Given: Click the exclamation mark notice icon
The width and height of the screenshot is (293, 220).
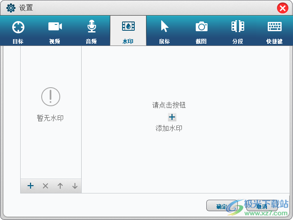Looking at the screenshot, I should coord(51,97).
